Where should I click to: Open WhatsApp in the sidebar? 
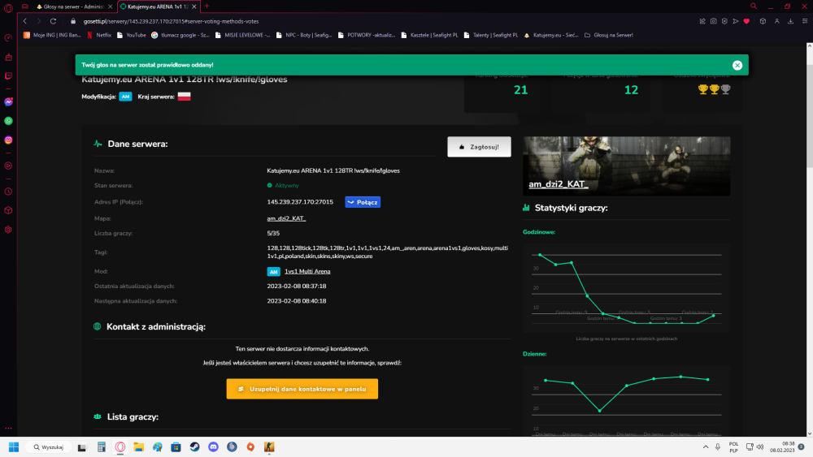[8, 121]
